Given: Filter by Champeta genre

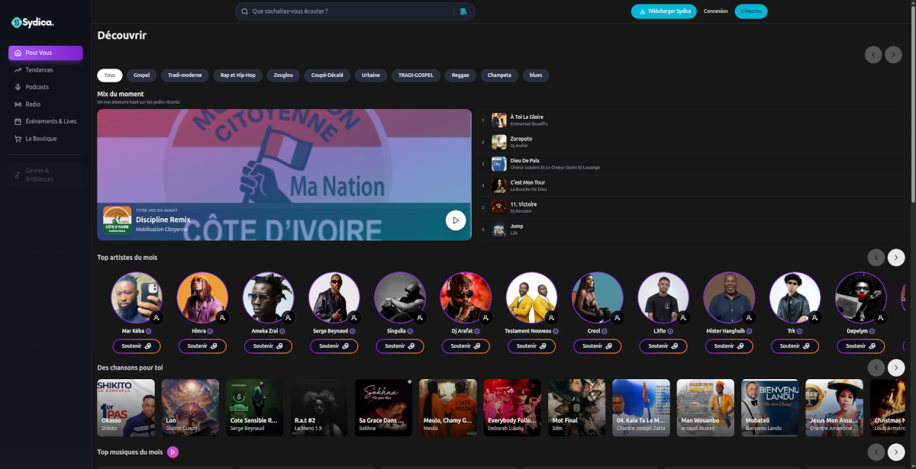Looking at the screenshot, I should [499, 75].
